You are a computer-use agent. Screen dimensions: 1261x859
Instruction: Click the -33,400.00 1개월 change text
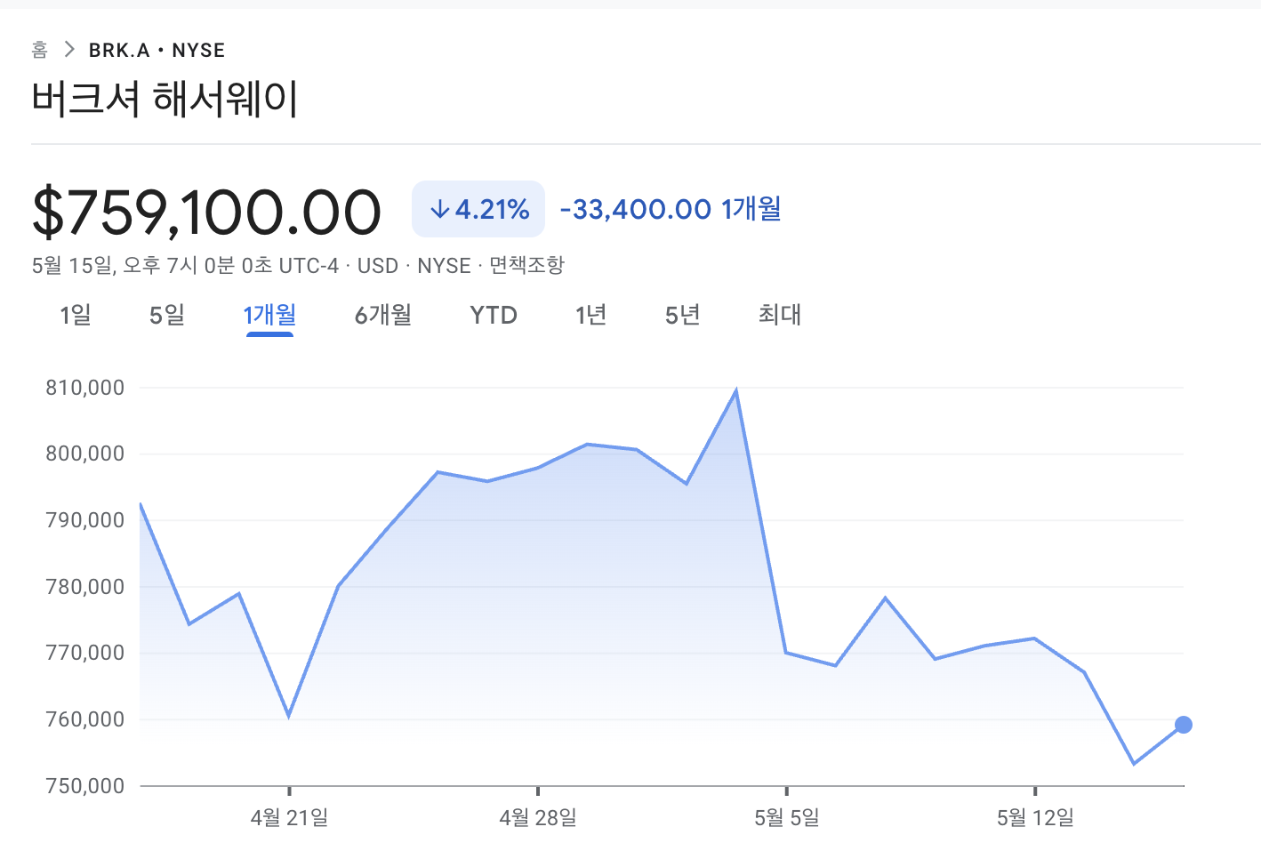click(671, 210)
